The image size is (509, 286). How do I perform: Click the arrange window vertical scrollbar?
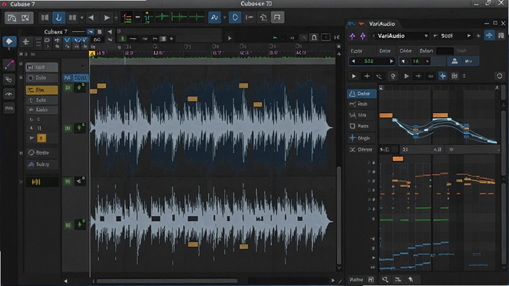click(x=339, y=215)
